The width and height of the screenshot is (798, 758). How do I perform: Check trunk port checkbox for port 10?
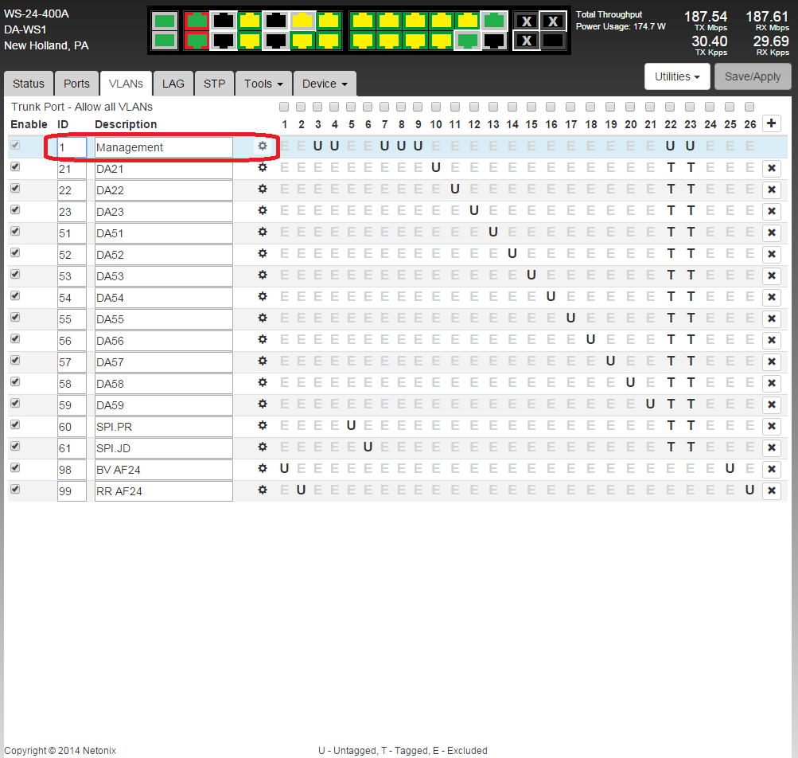tap(436, 107)
